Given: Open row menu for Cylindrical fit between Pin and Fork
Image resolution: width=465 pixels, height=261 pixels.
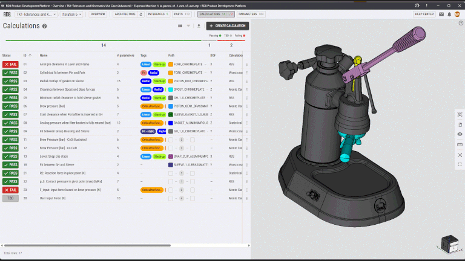Looking at the screenshot, I should [247, 72].
